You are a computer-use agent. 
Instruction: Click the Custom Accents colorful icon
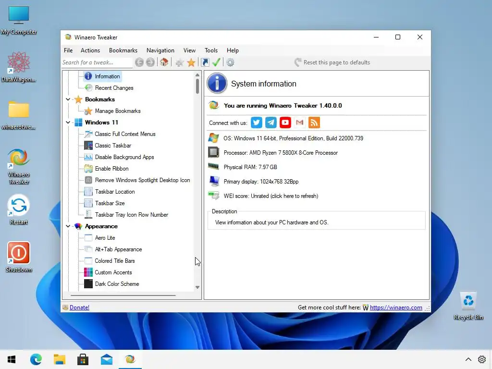tap(88, 272)
